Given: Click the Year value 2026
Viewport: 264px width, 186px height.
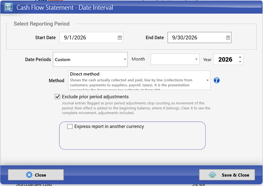Looking at the screenshot, I should pyautogui.click(x=225, y=59).
